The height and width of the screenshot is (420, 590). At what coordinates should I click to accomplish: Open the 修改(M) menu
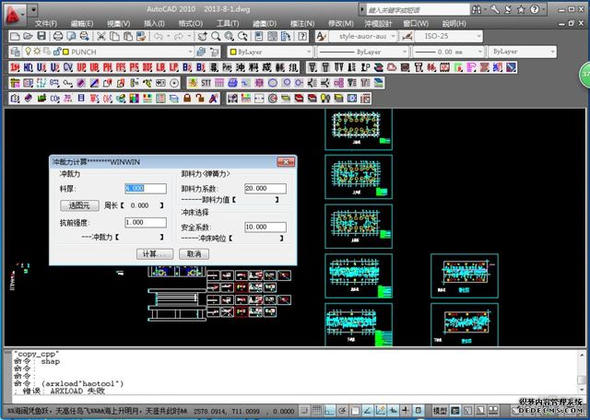click(341, 24)
